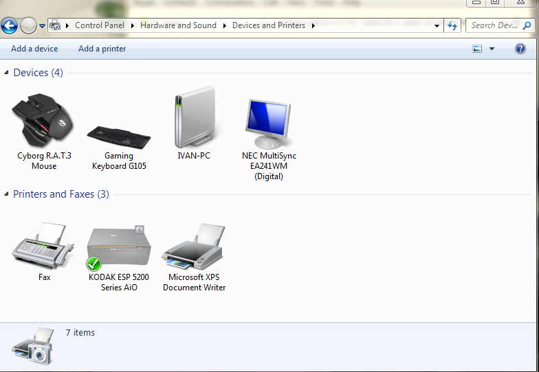Select the Fax printer icon
539x372 pixels.
43,246
